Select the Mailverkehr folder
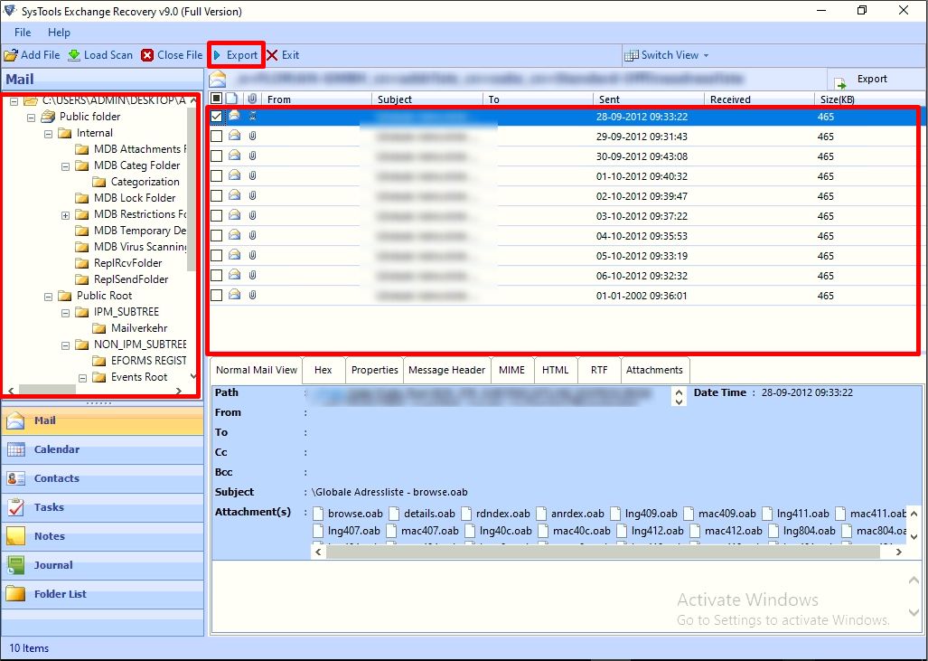Screen dimensions: 928x661 (139, 328)
